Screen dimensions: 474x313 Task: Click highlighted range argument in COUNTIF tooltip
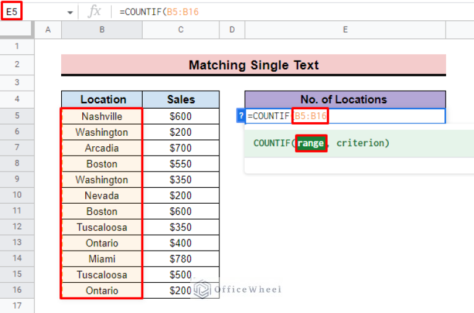310,143
